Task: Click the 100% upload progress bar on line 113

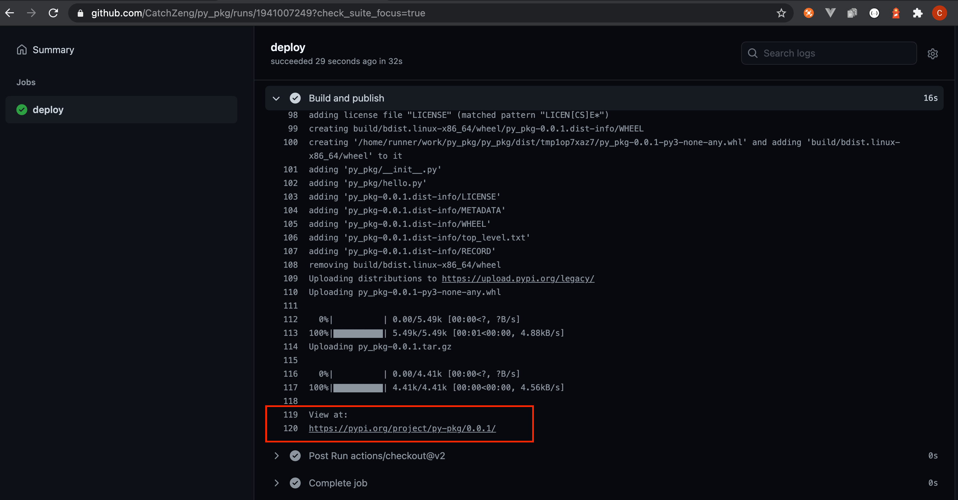Action: 358,333
